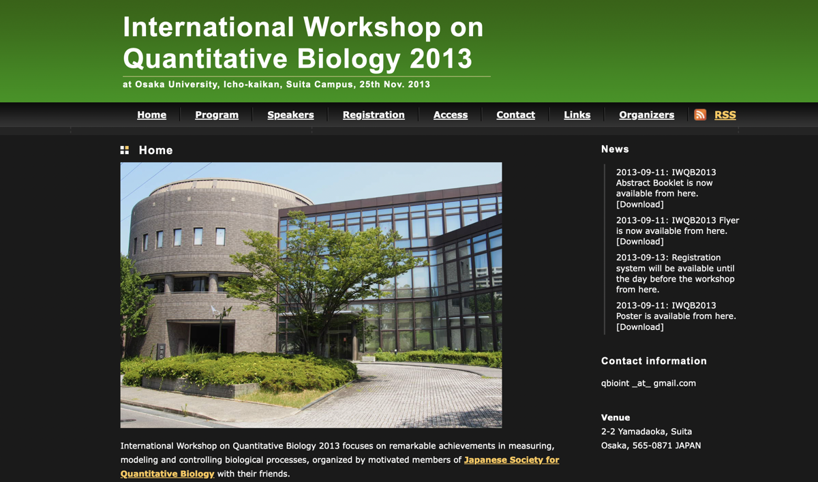Viewport: 818px width, 482px height.
Task: Go to the Home navigation item
Action: click(x=151, y=115)
